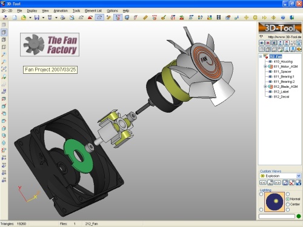Image resolution: width=303 pixels, height=227 pixels.
Task: Click the save custom view disk icon
Action: pos(285,183)
